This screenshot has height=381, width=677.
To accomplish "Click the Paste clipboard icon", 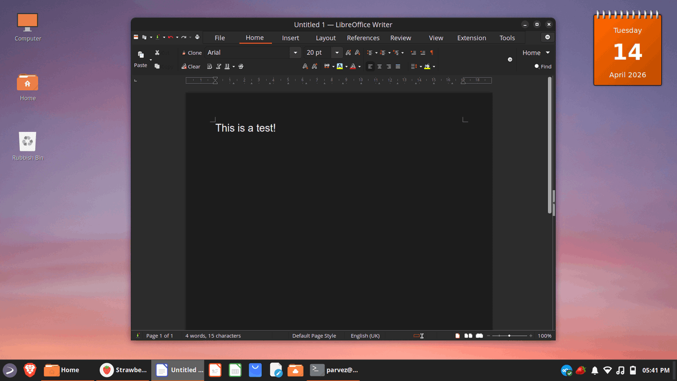I will tap(140, 55).
